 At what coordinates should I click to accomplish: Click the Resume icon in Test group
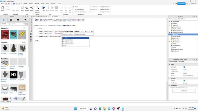[x=52, y=8]
